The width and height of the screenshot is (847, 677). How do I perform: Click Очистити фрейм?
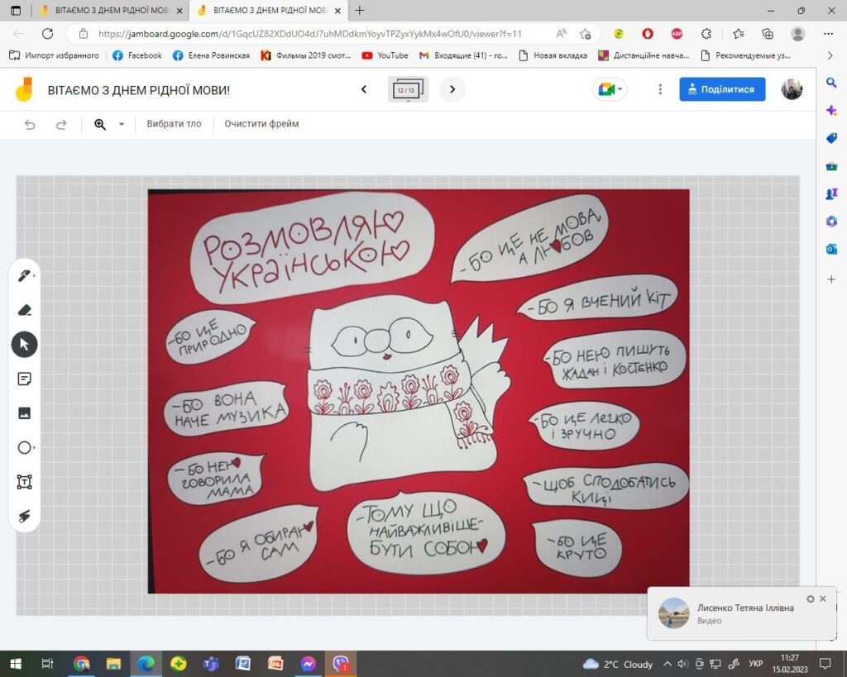tap(261, 124)
